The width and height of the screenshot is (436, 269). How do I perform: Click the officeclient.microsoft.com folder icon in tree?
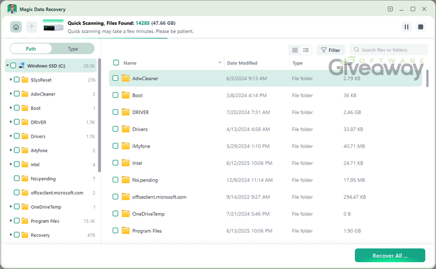[25, 193]
